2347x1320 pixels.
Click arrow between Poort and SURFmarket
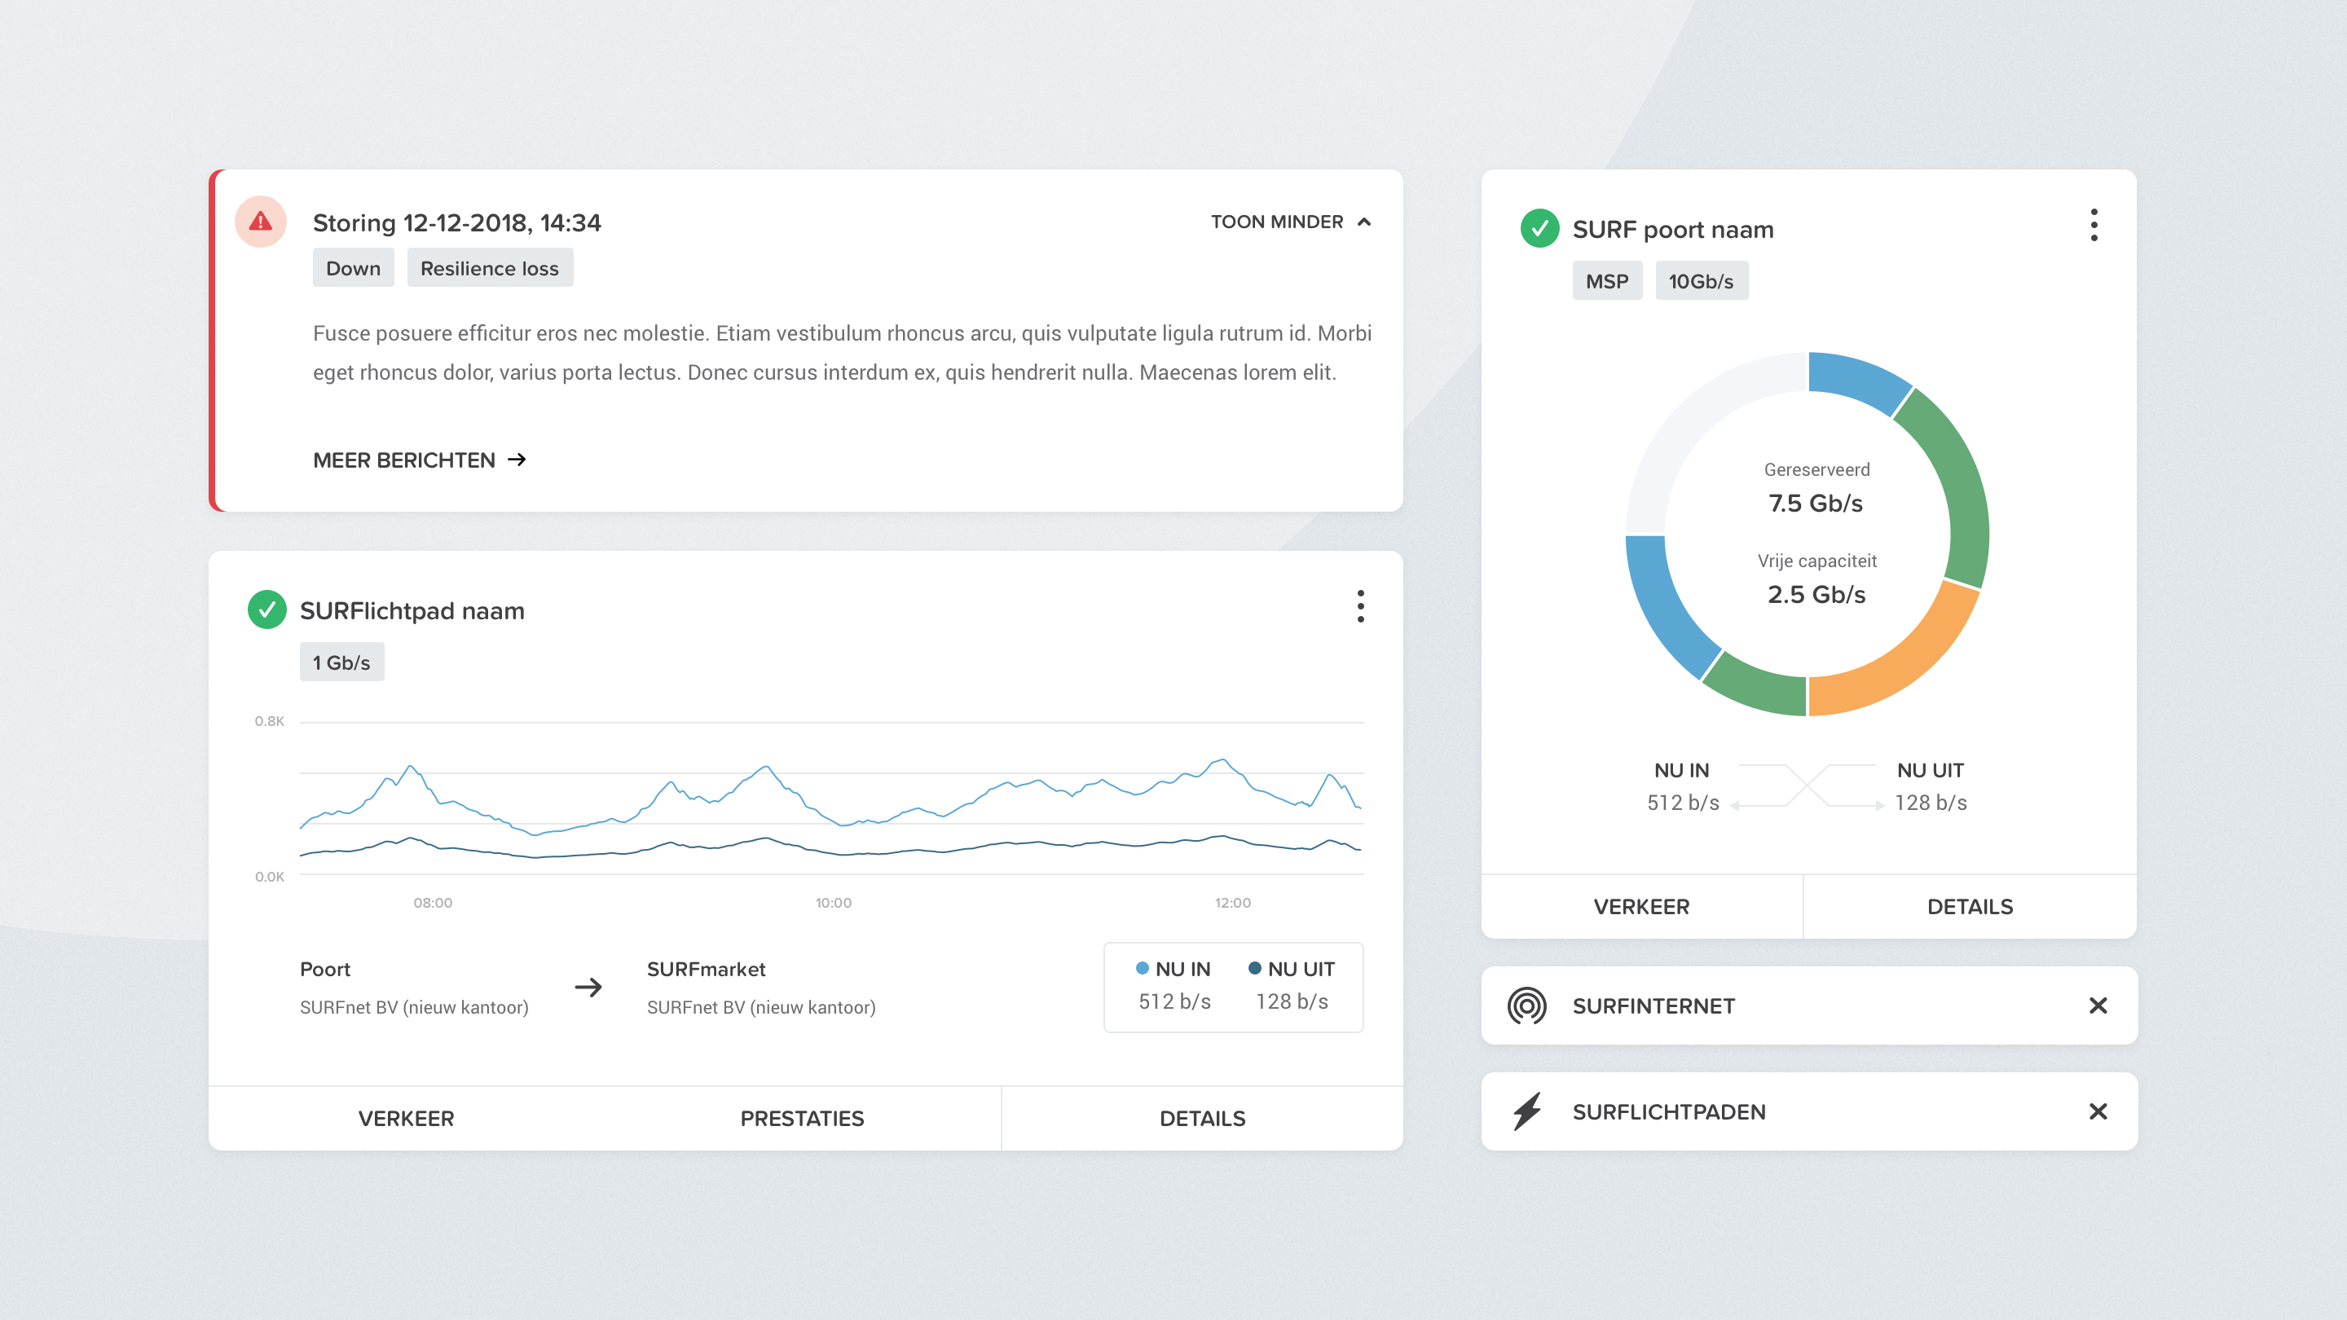[x=588, y=988]
